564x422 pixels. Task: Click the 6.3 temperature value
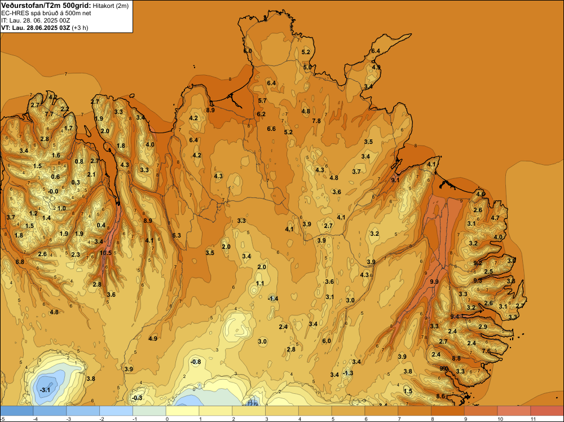pyautogui.click(x=177, y=236)
